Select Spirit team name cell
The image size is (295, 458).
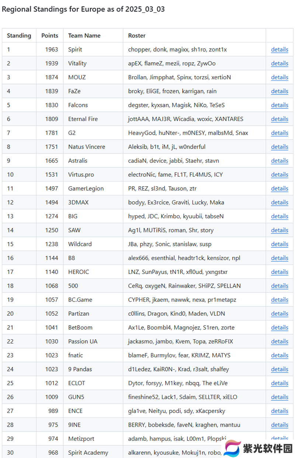(93, 49)
